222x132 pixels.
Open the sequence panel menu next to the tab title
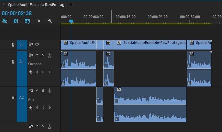71,5
